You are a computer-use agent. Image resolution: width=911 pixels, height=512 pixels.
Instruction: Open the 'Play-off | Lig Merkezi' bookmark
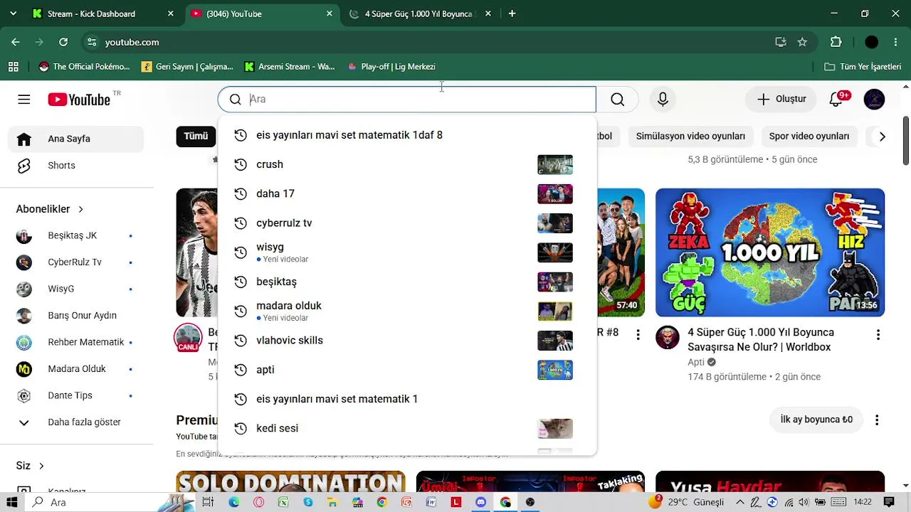click(x=391, y=67)
